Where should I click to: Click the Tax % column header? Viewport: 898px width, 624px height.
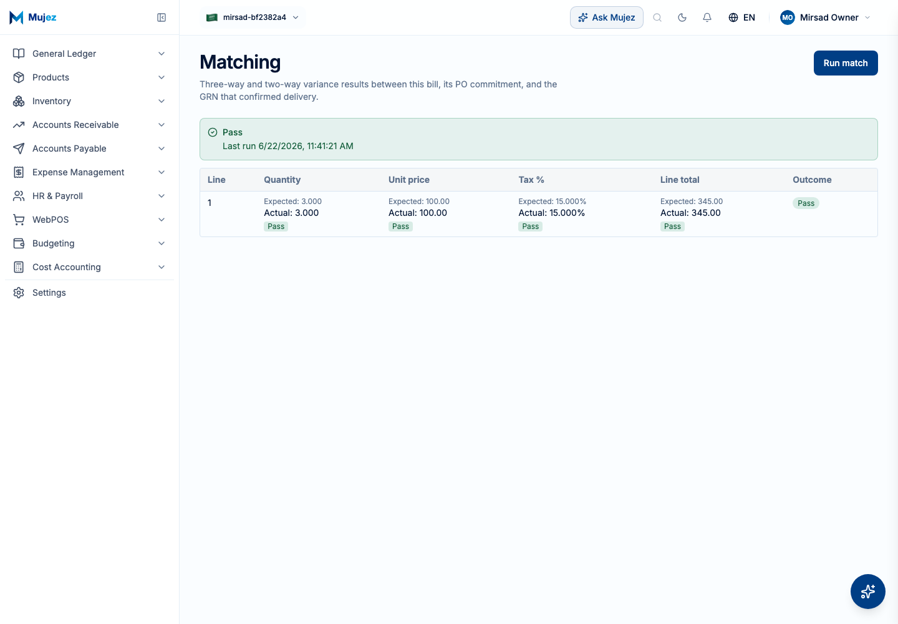click(x=531, y=180)
